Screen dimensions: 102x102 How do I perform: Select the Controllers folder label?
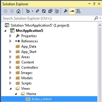30,68
